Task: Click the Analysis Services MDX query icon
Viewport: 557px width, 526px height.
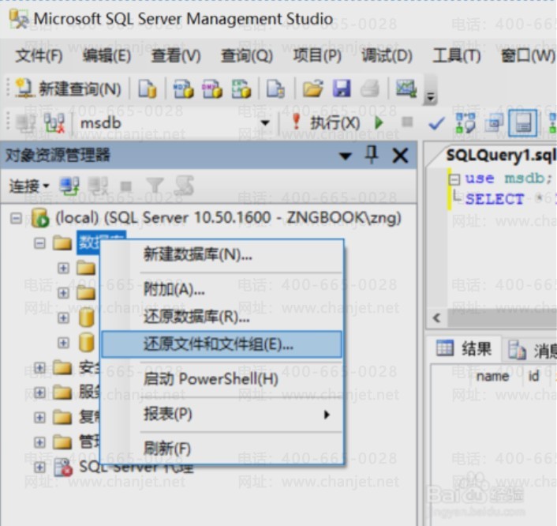Action: coord(183,88)
